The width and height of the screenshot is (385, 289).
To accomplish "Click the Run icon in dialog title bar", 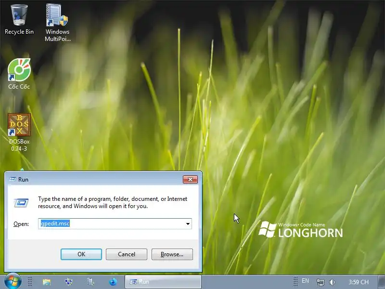I will [13, 179].
